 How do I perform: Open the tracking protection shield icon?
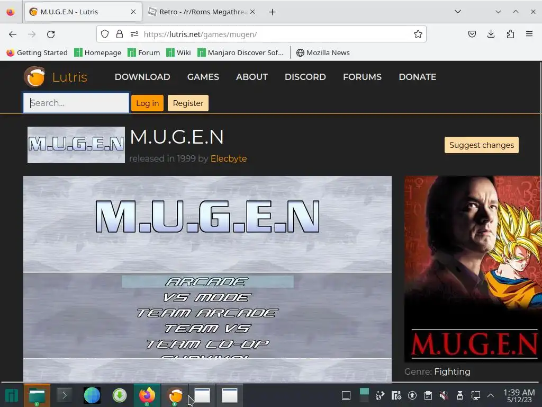(x=105, y=34)
